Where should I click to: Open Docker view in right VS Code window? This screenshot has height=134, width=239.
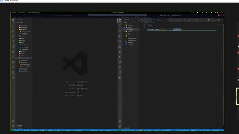[120, 52]
